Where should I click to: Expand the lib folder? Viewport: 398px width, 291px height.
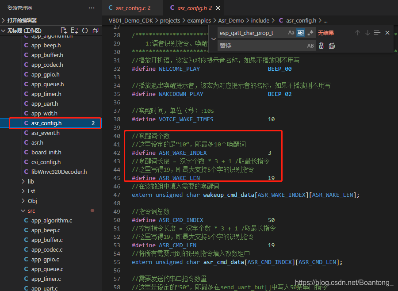pos(51,182)
